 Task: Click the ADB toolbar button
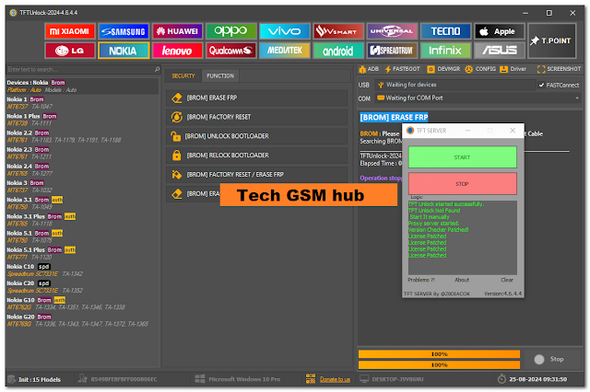point(369,69)
